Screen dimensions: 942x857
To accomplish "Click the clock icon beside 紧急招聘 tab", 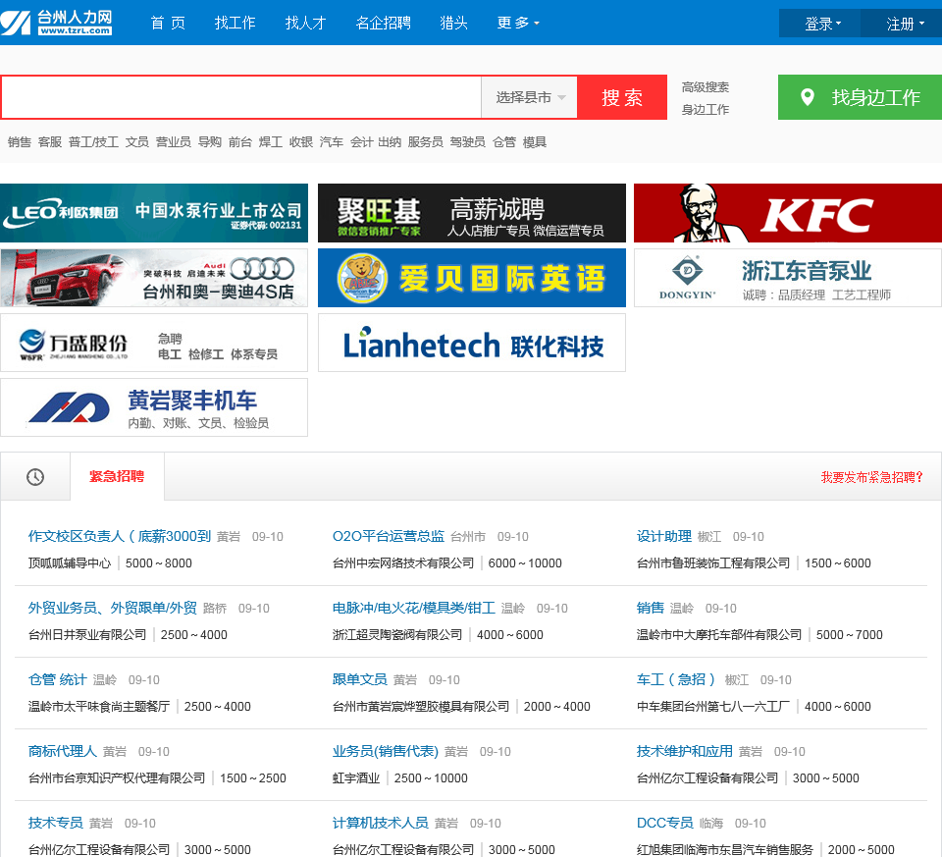I will tap(35, 477).
